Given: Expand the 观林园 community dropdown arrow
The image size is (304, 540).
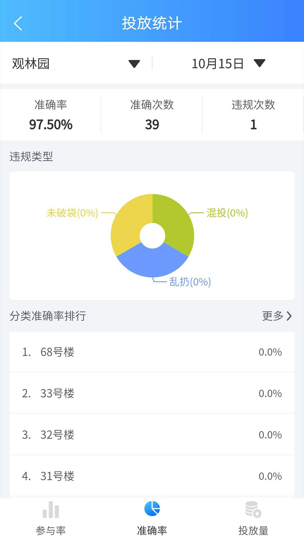Looking at the screenshot, I should click(x=134, y=63).
